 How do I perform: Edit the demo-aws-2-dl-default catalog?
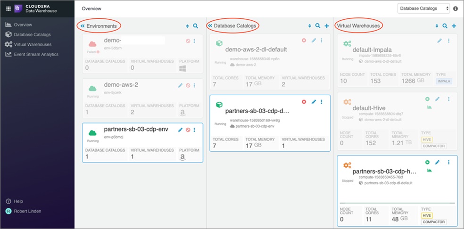click(314, 40)
